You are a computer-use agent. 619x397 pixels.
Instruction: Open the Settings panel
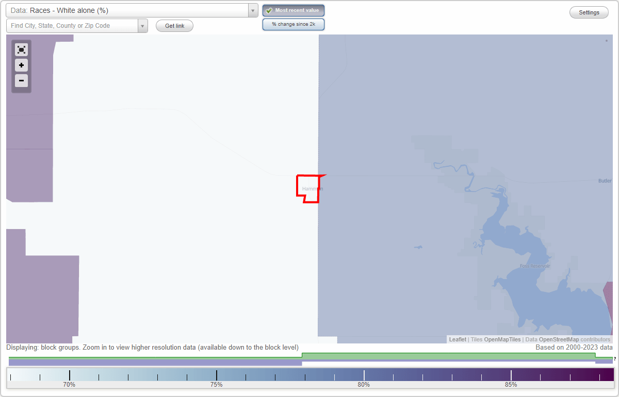pyautogui.click(x=589, y=12)
